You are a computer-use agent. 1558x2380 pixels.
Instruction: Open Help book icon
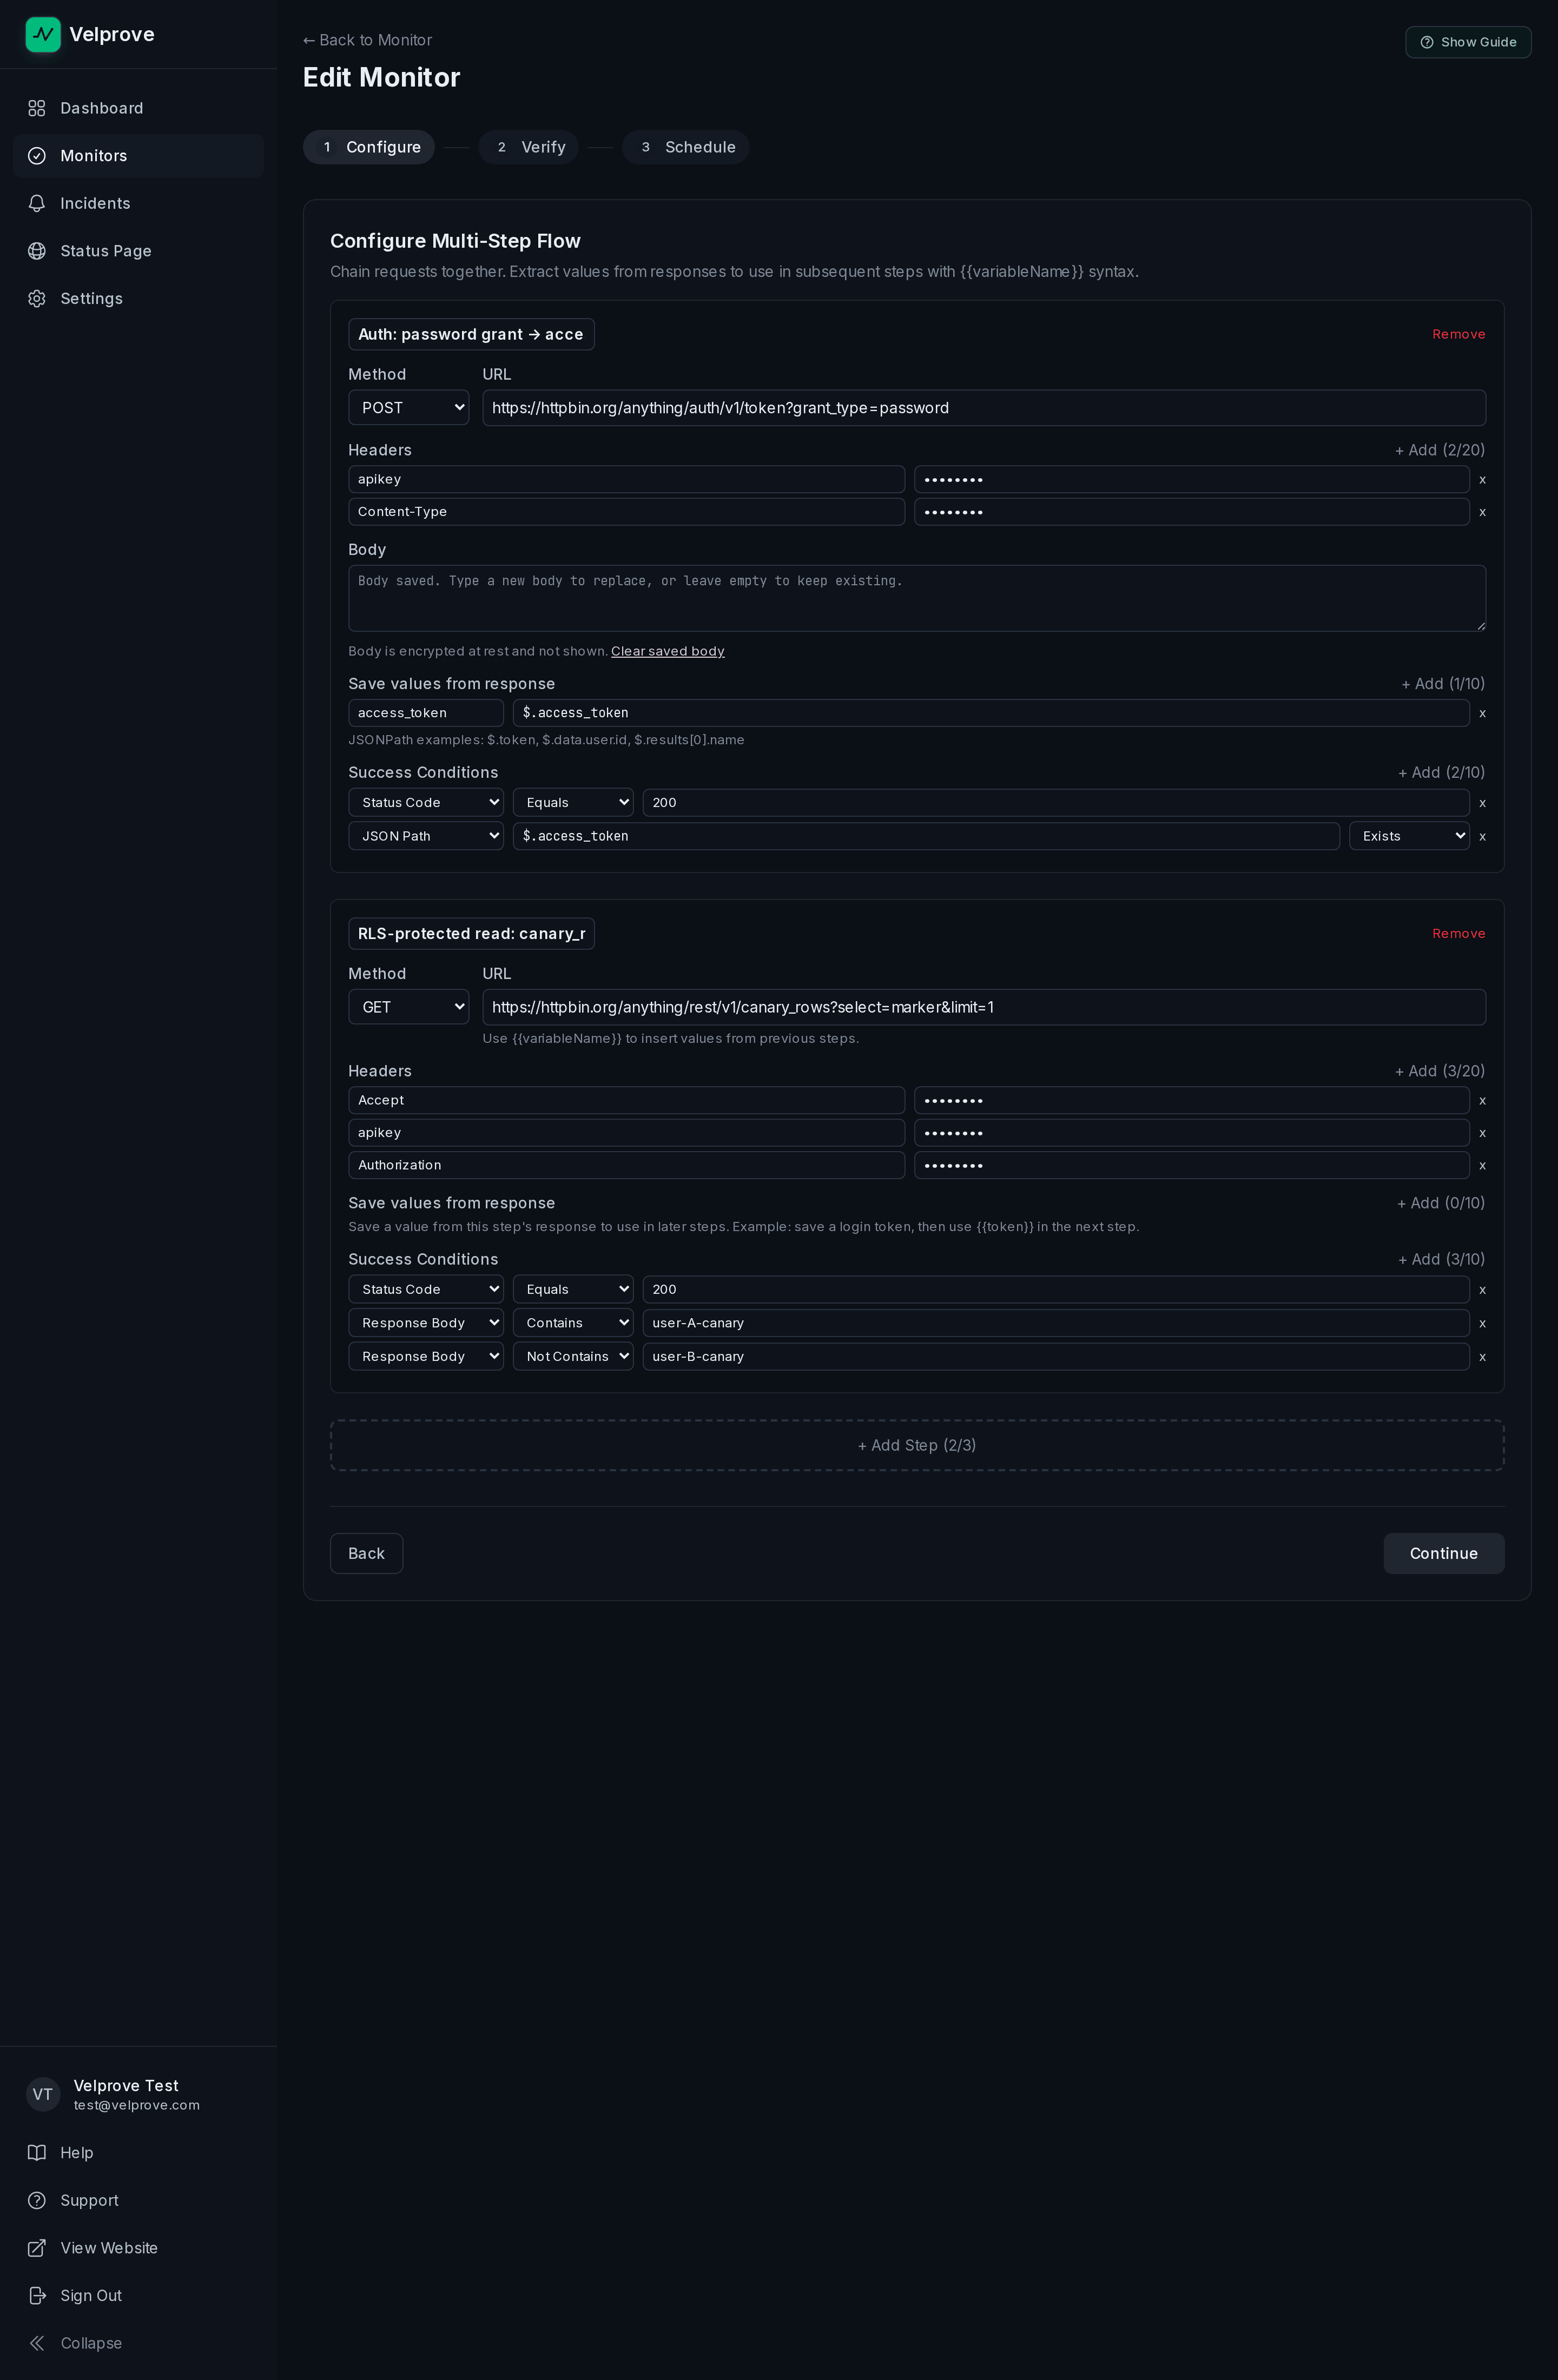click(x=37, y=2152)
